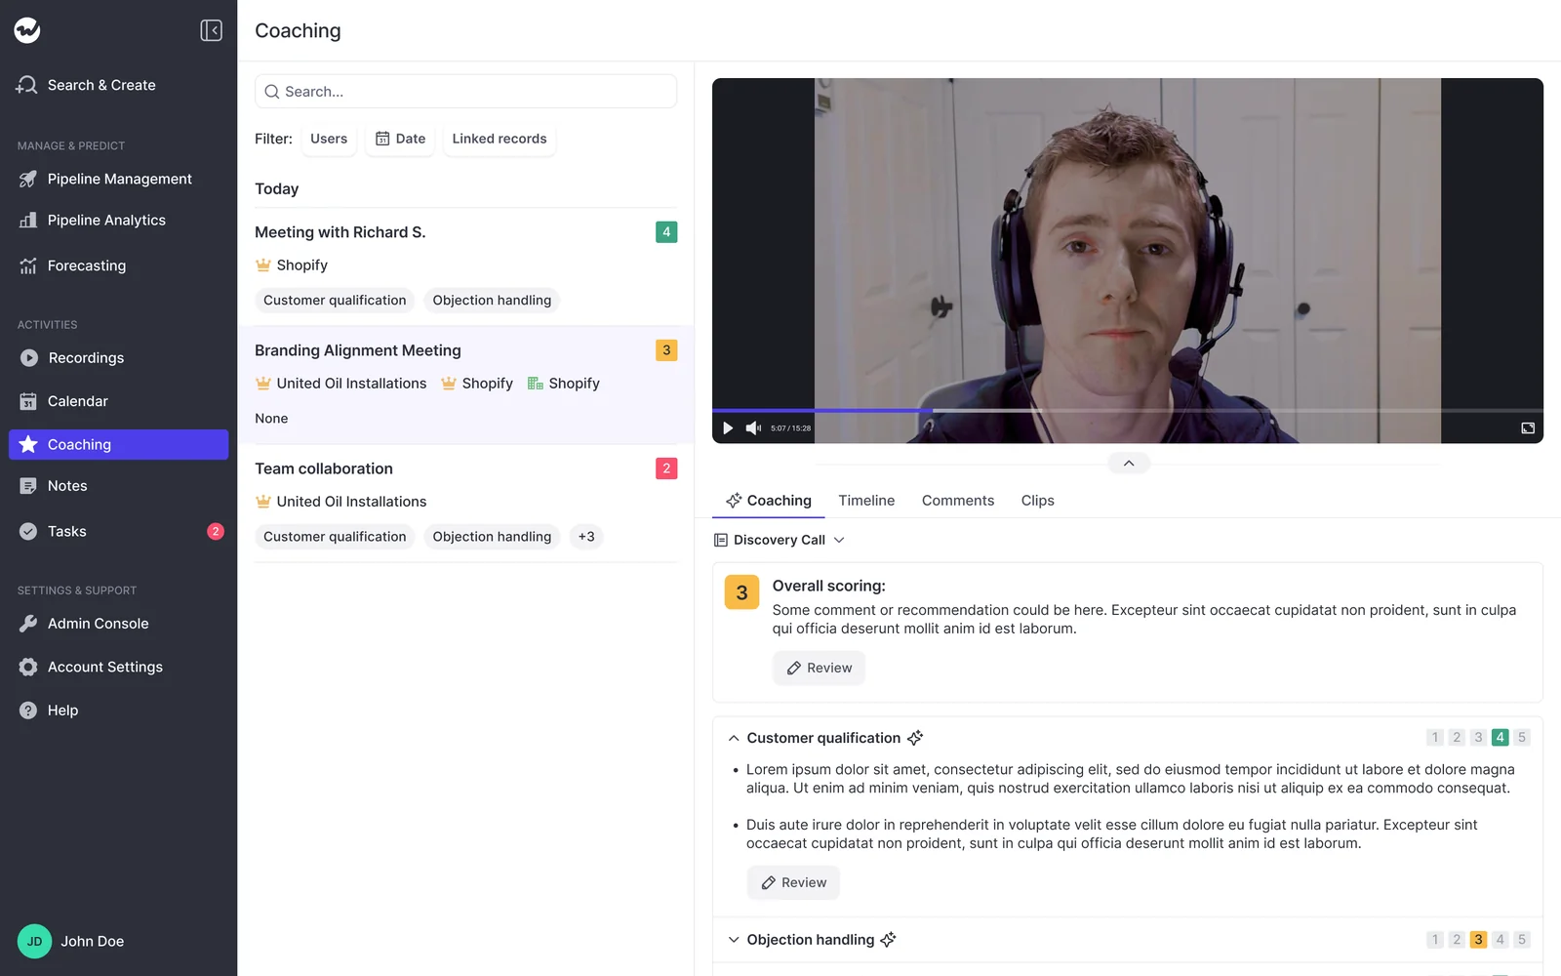Open Meeting with Richard S. item
Screen dimensions: 1561x976
[x=465, y=266]
